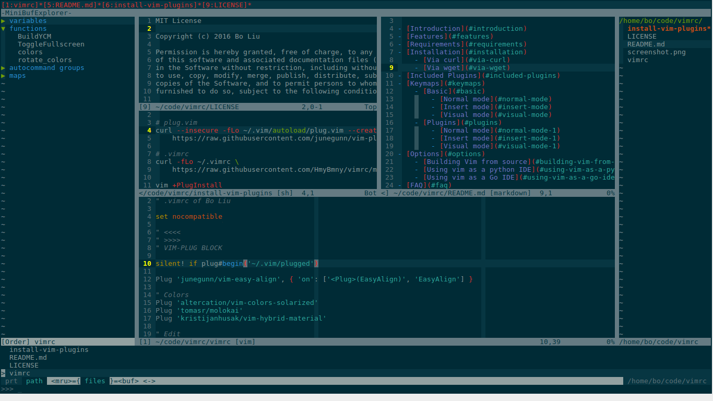
Task: Click the Plug 'tomasr/molokai' line
Action: click(x=199, y=311)
